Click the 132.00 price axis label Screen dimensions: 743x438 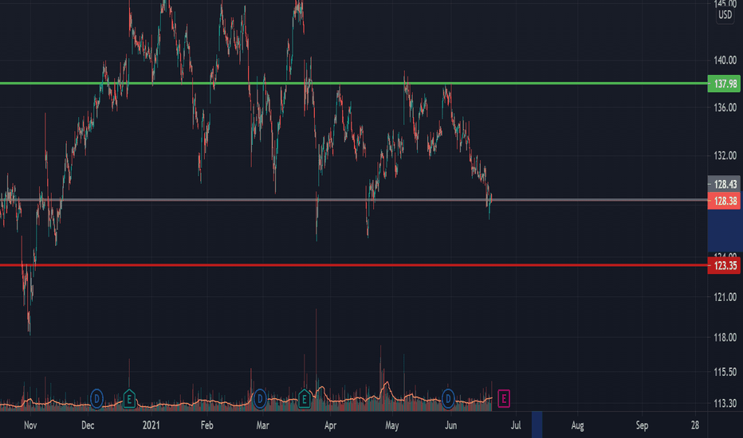(x=725, y=155)
